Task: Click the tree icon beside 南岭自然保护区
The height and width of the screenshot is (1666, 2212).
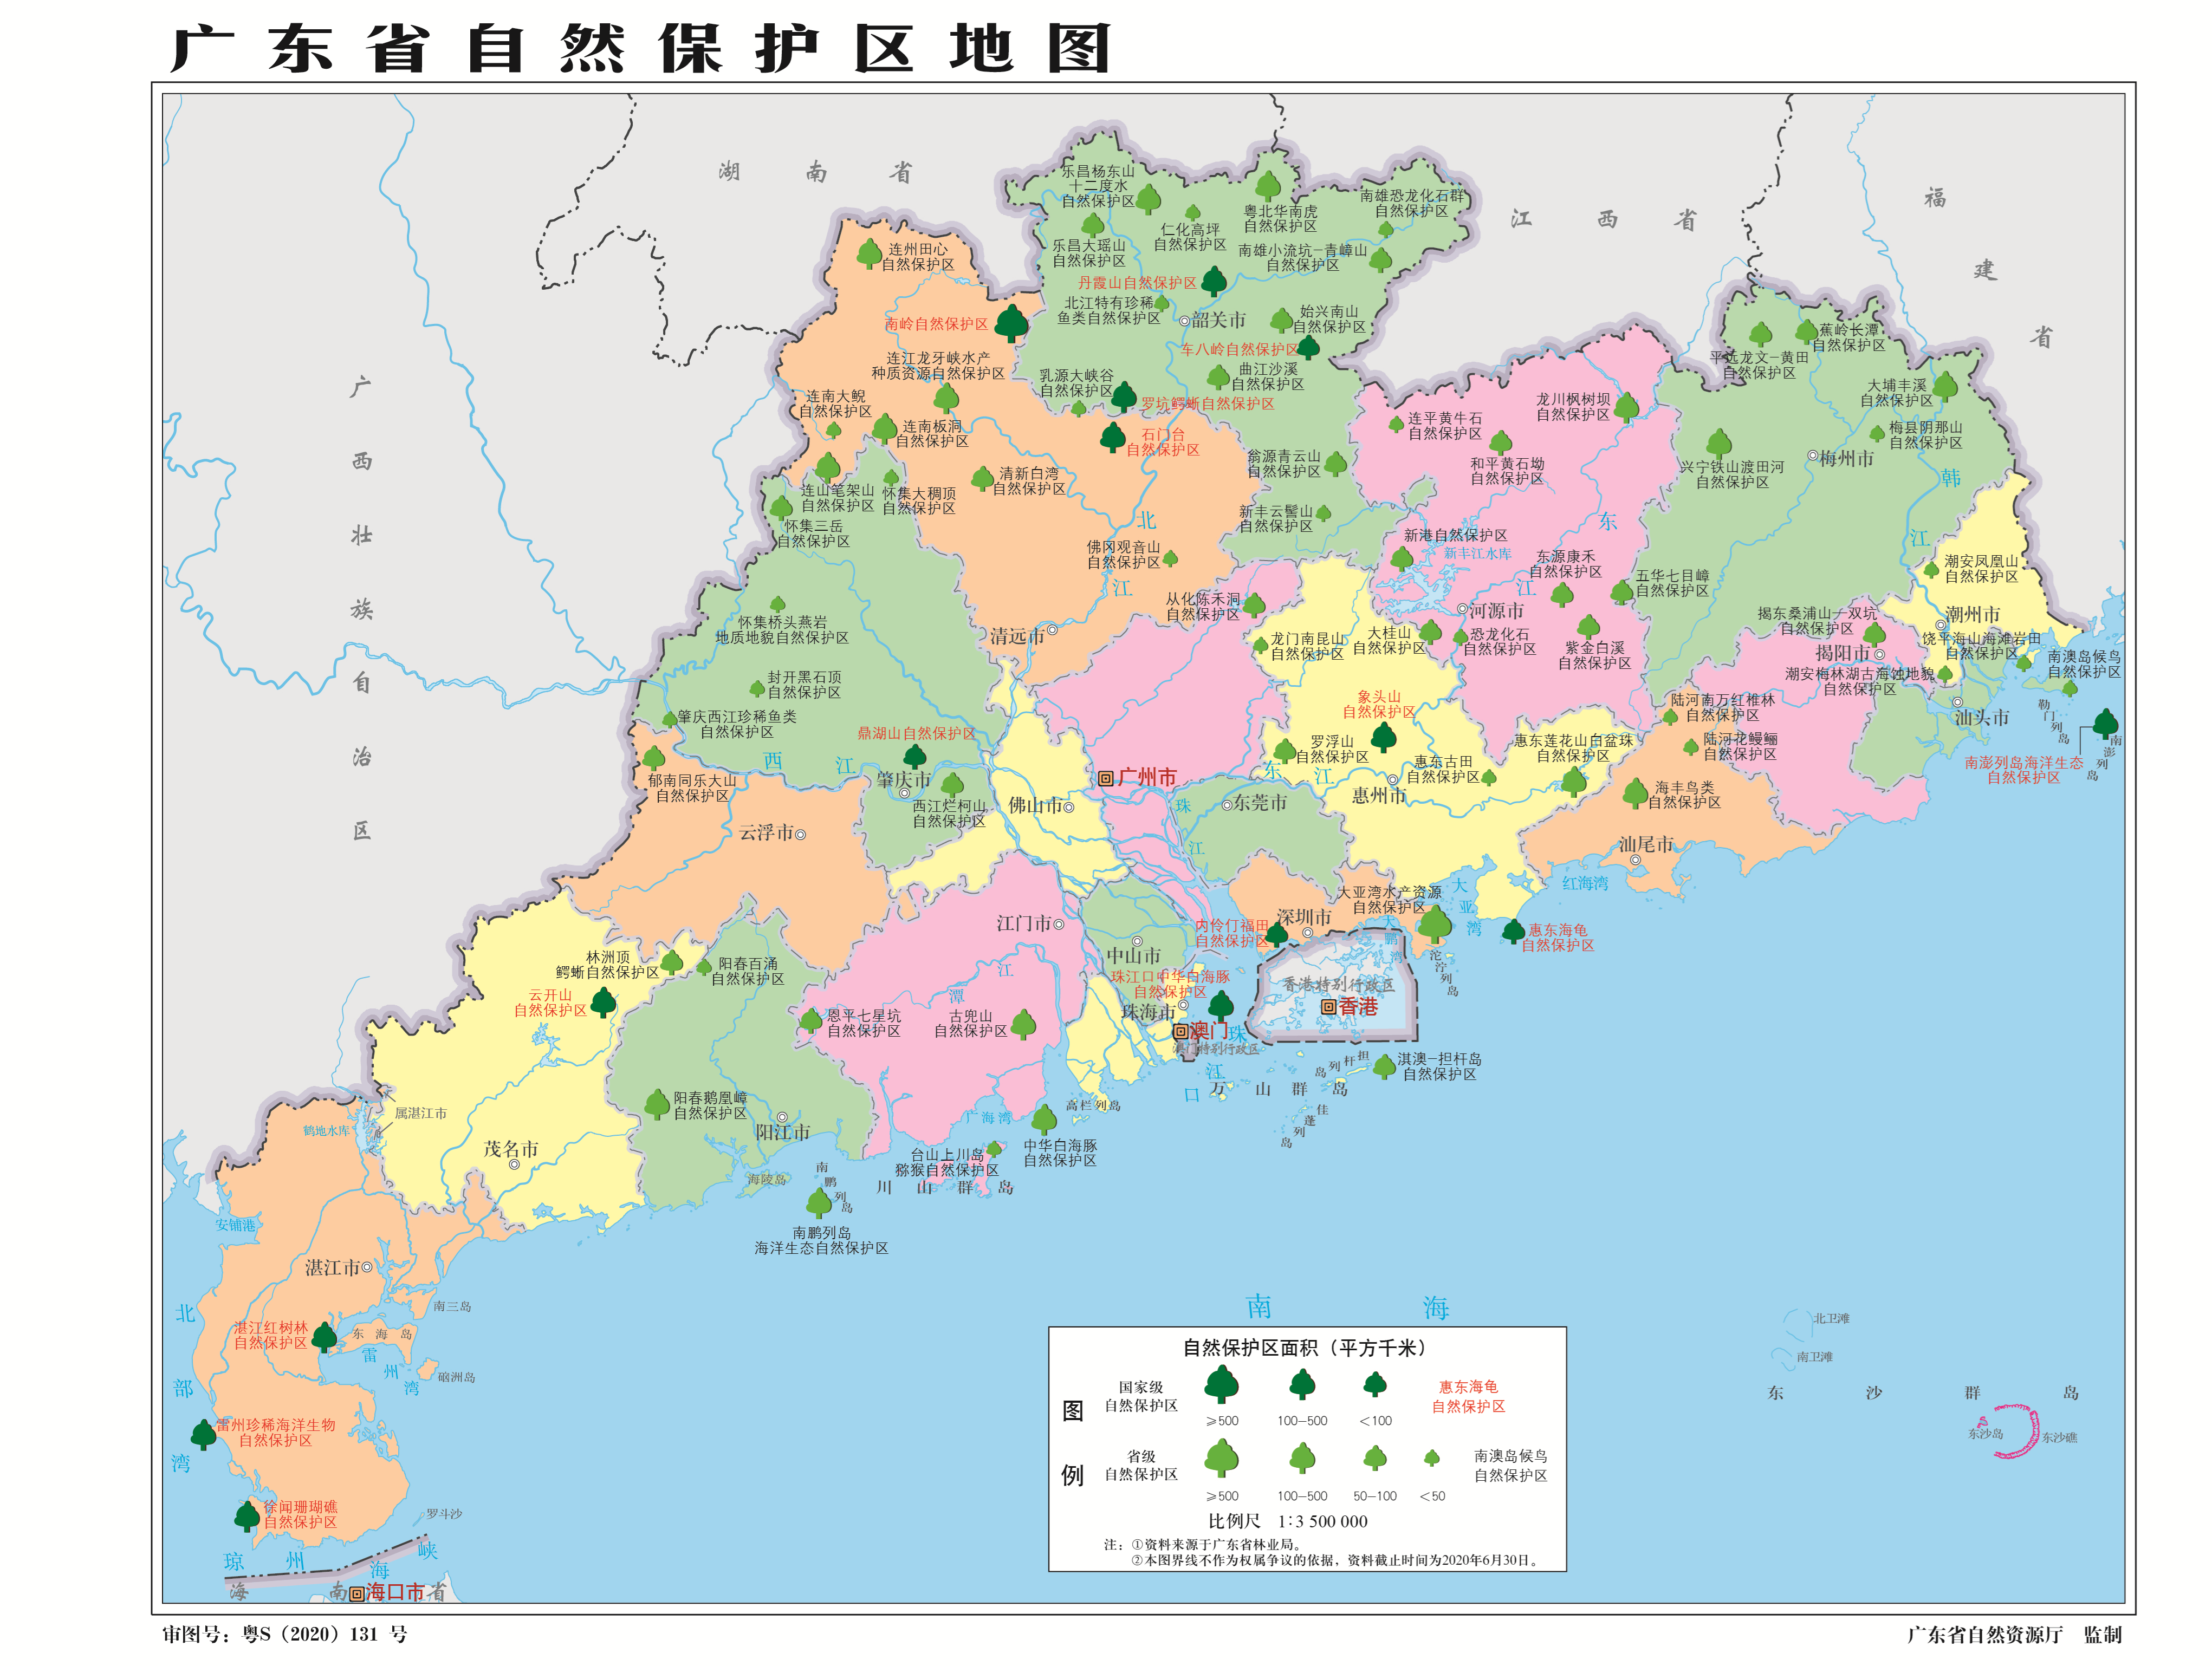Action: click(x=1011, y=323)
